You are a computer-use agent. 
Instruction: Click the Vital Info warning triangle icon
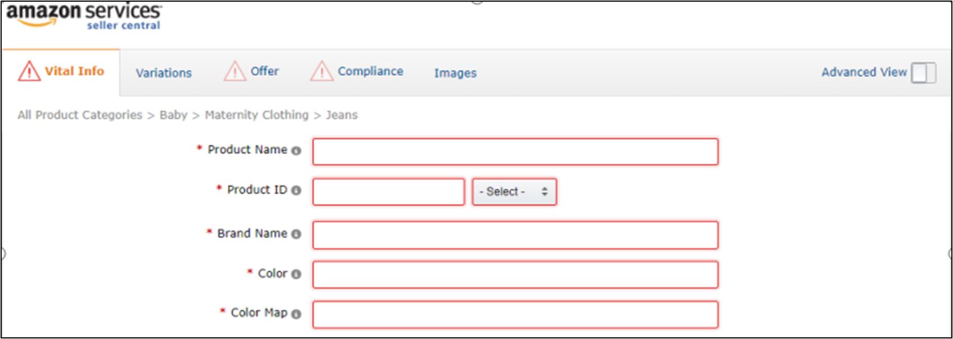(29, 71)
